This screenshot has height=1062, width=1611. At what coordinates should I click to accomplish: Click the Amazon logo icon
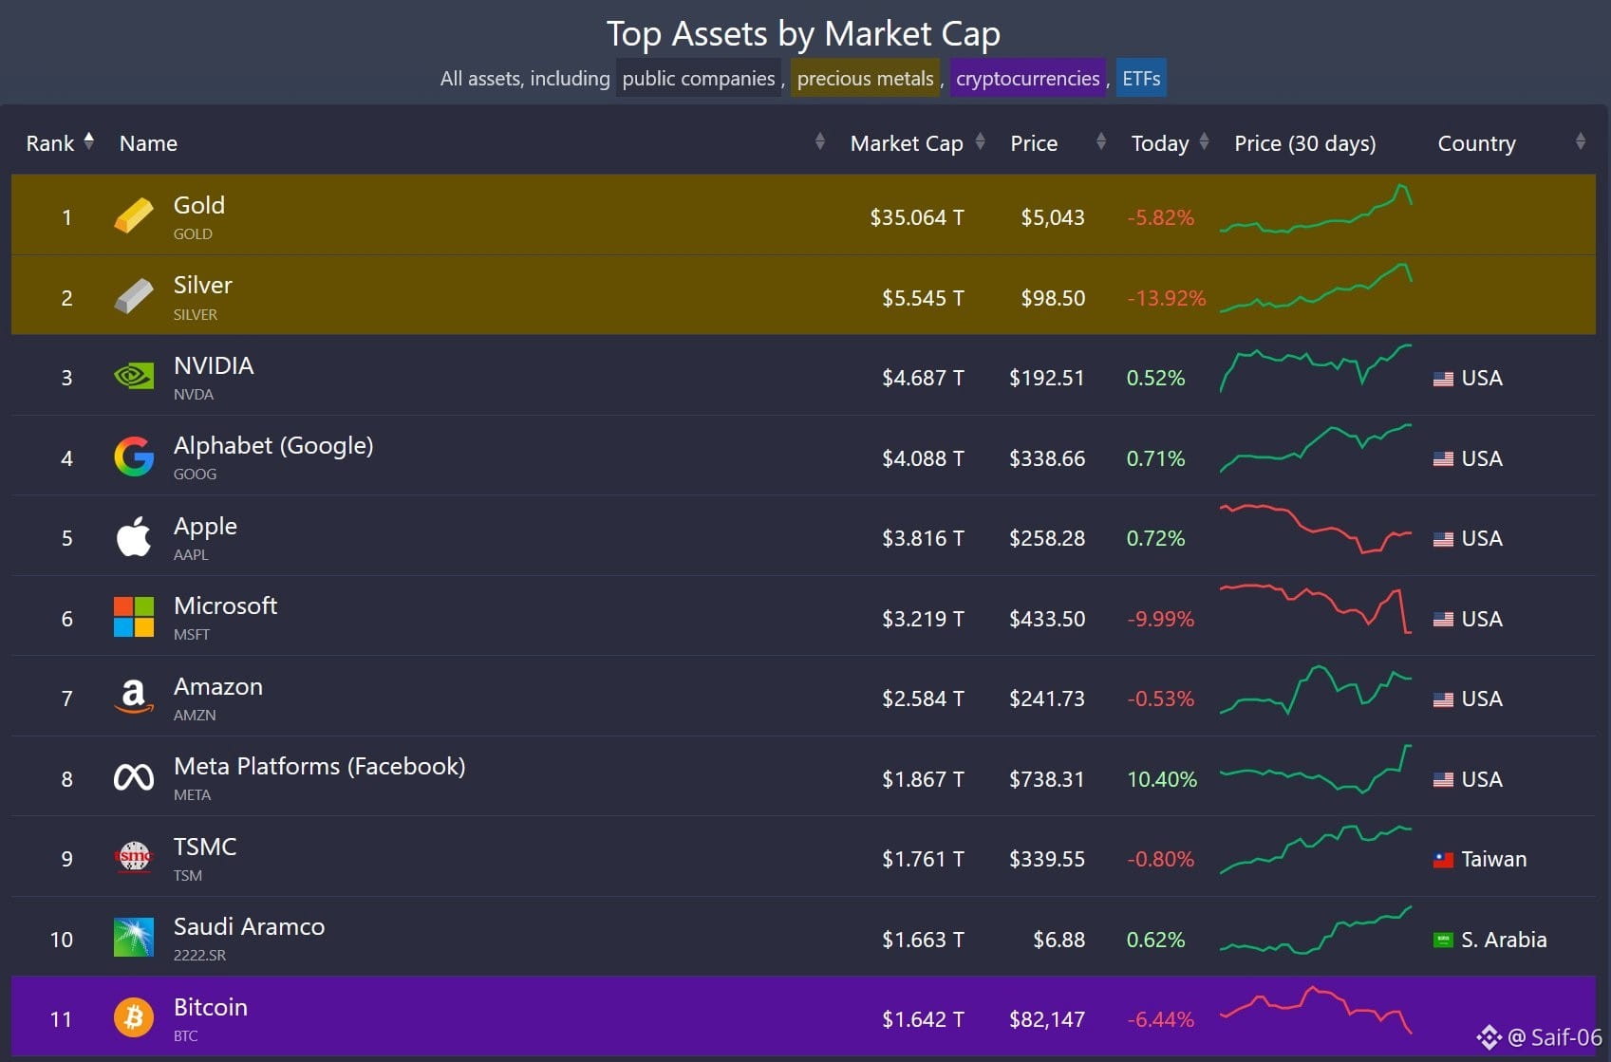point(133,698)
